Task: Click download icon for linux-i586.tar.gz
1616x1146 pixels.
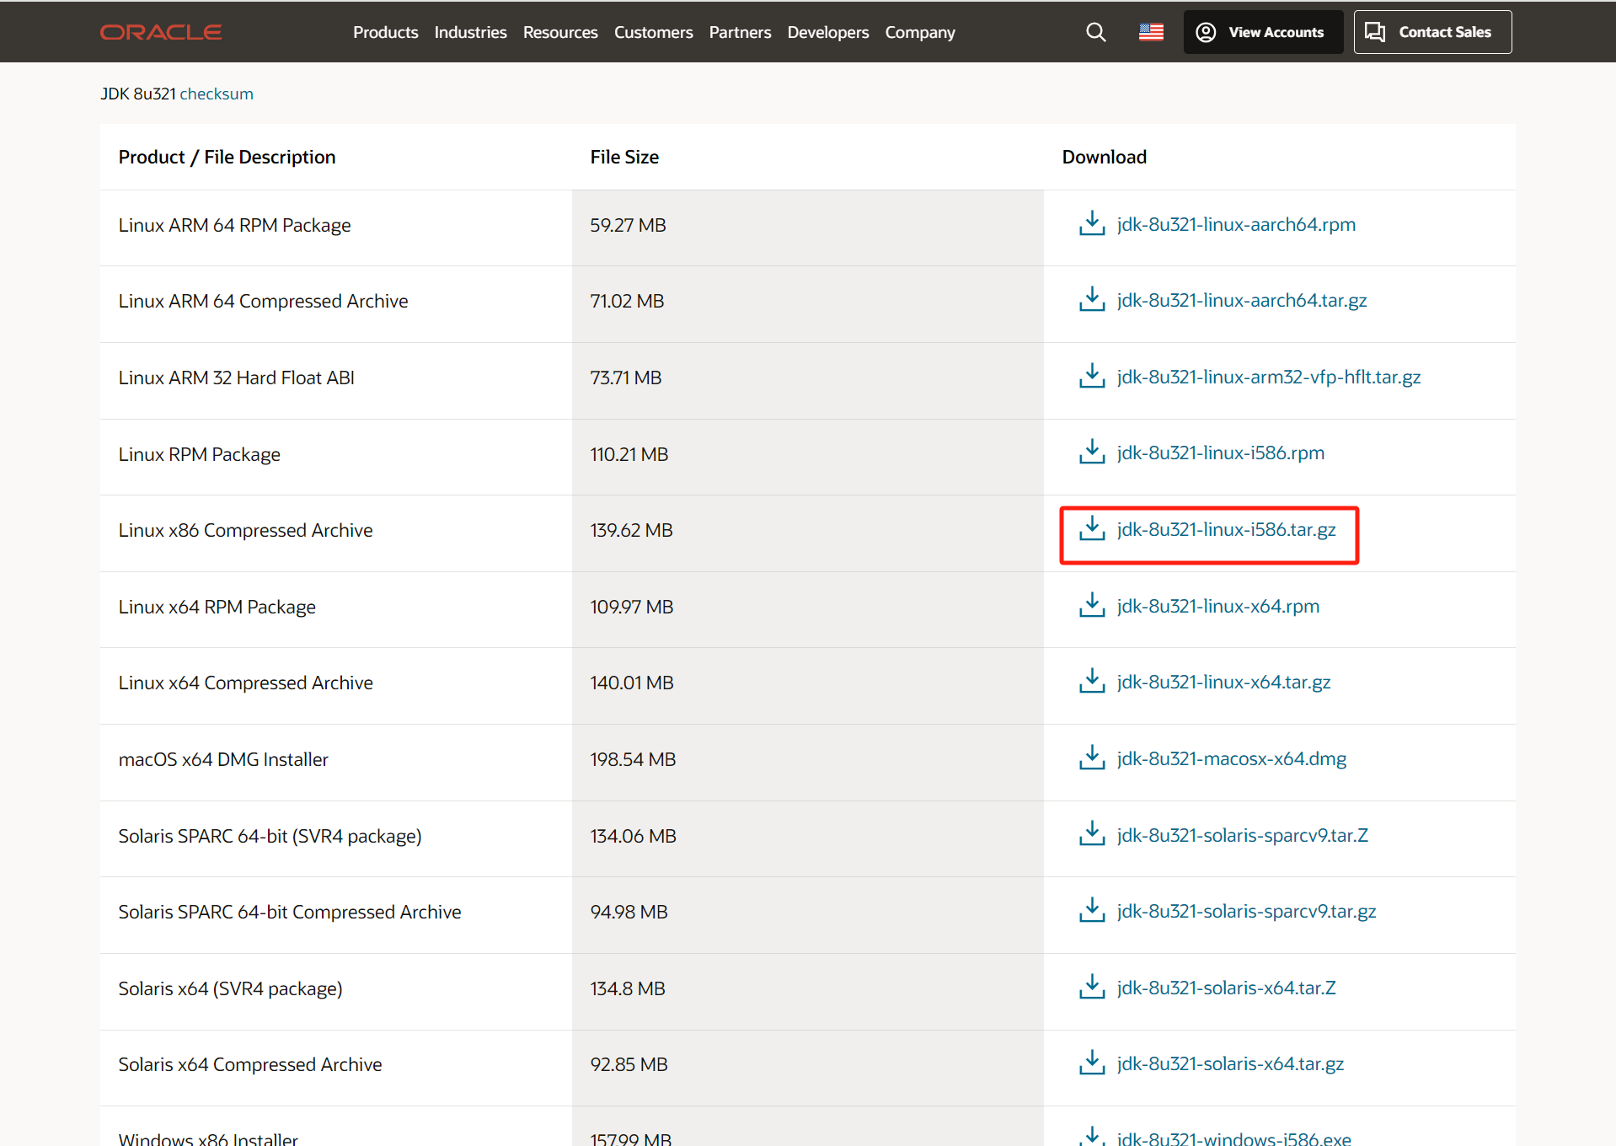Action: pos(1092,529)
